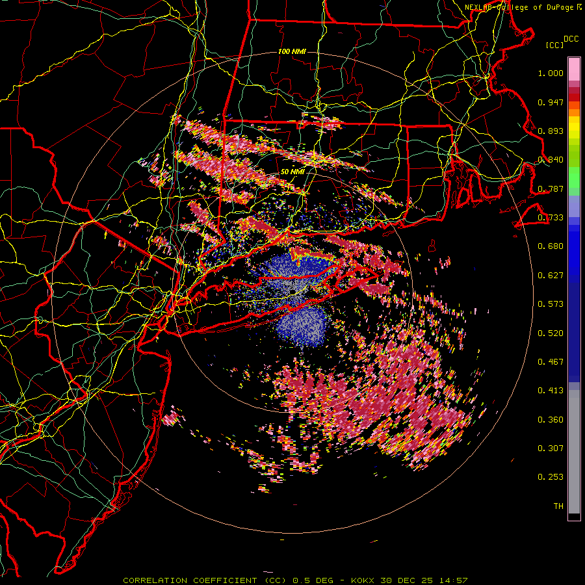Viewport: 585px width, 585px height.
Task: Select the 0.307 scale label
Action: (551, 448)
